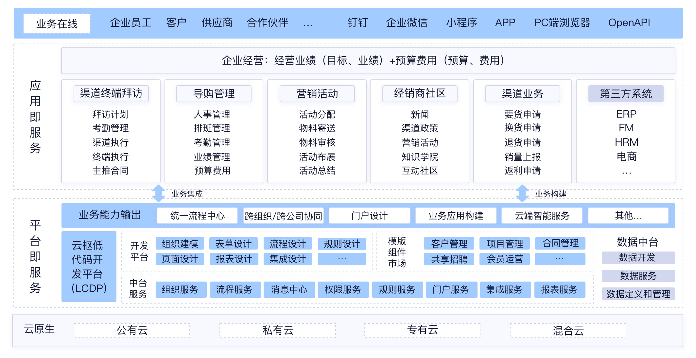696x358 pixels.
Task: Open the 渠道终端拜访 module header
Action: click(111, 94)
